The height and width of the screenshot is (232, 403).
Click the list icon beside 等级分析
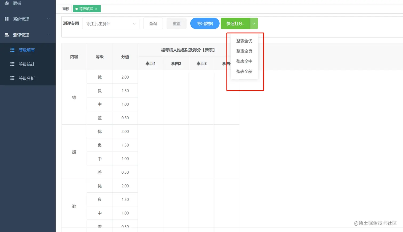[12, 78]
